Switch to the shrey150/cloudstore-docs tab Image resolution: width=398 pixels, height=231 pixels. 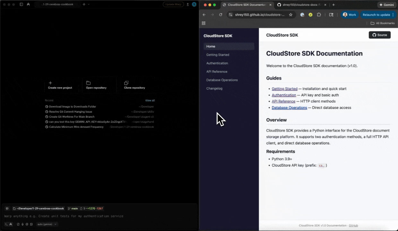click(300, 4)
